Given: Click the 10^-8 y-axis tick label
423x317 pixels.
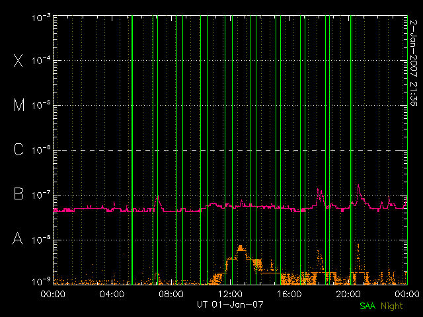Looking at the screenshot, I should 41,240.
